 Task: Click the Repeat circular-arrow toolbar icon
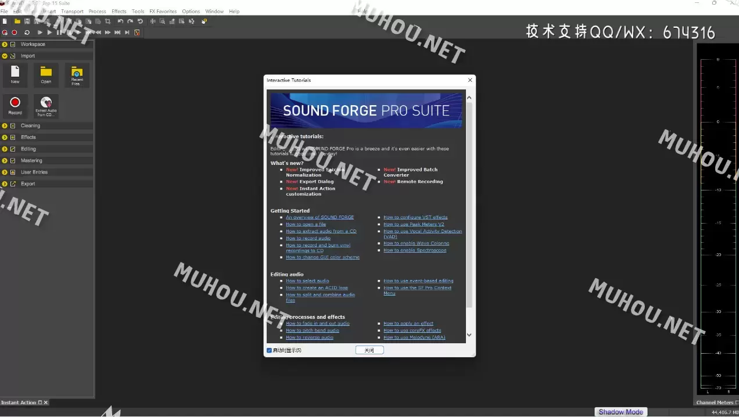point(140,21)
